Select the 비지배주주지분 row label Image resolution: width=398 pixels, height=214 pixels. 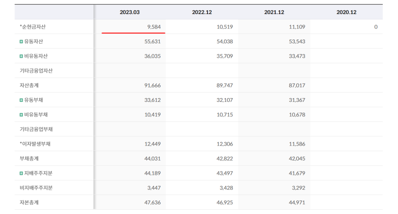36,188
